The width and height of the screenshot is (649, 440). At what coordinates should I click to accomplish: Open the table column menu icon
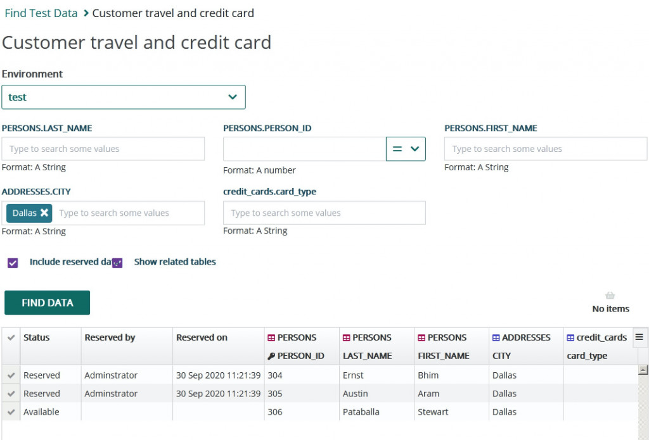point(639,337)
